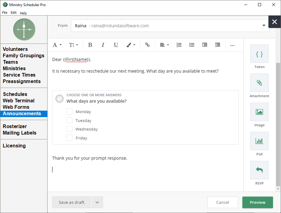Insert an Image into the announcement

(259, 112)
